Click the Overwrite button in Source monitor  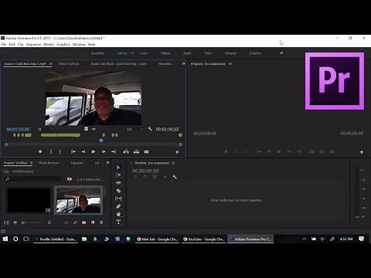coord(136,151)
